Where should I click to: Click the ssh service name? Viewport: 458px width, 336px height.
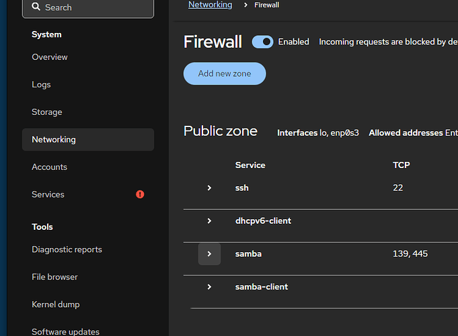(x=242, y=188)
